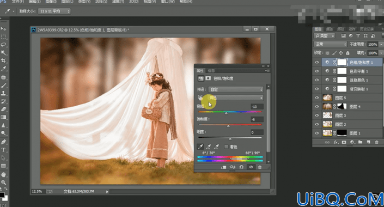Open the layer blend mode 正常 dropdown
The width and height of the screenshot is (384, 207).
tap(331, 44)
